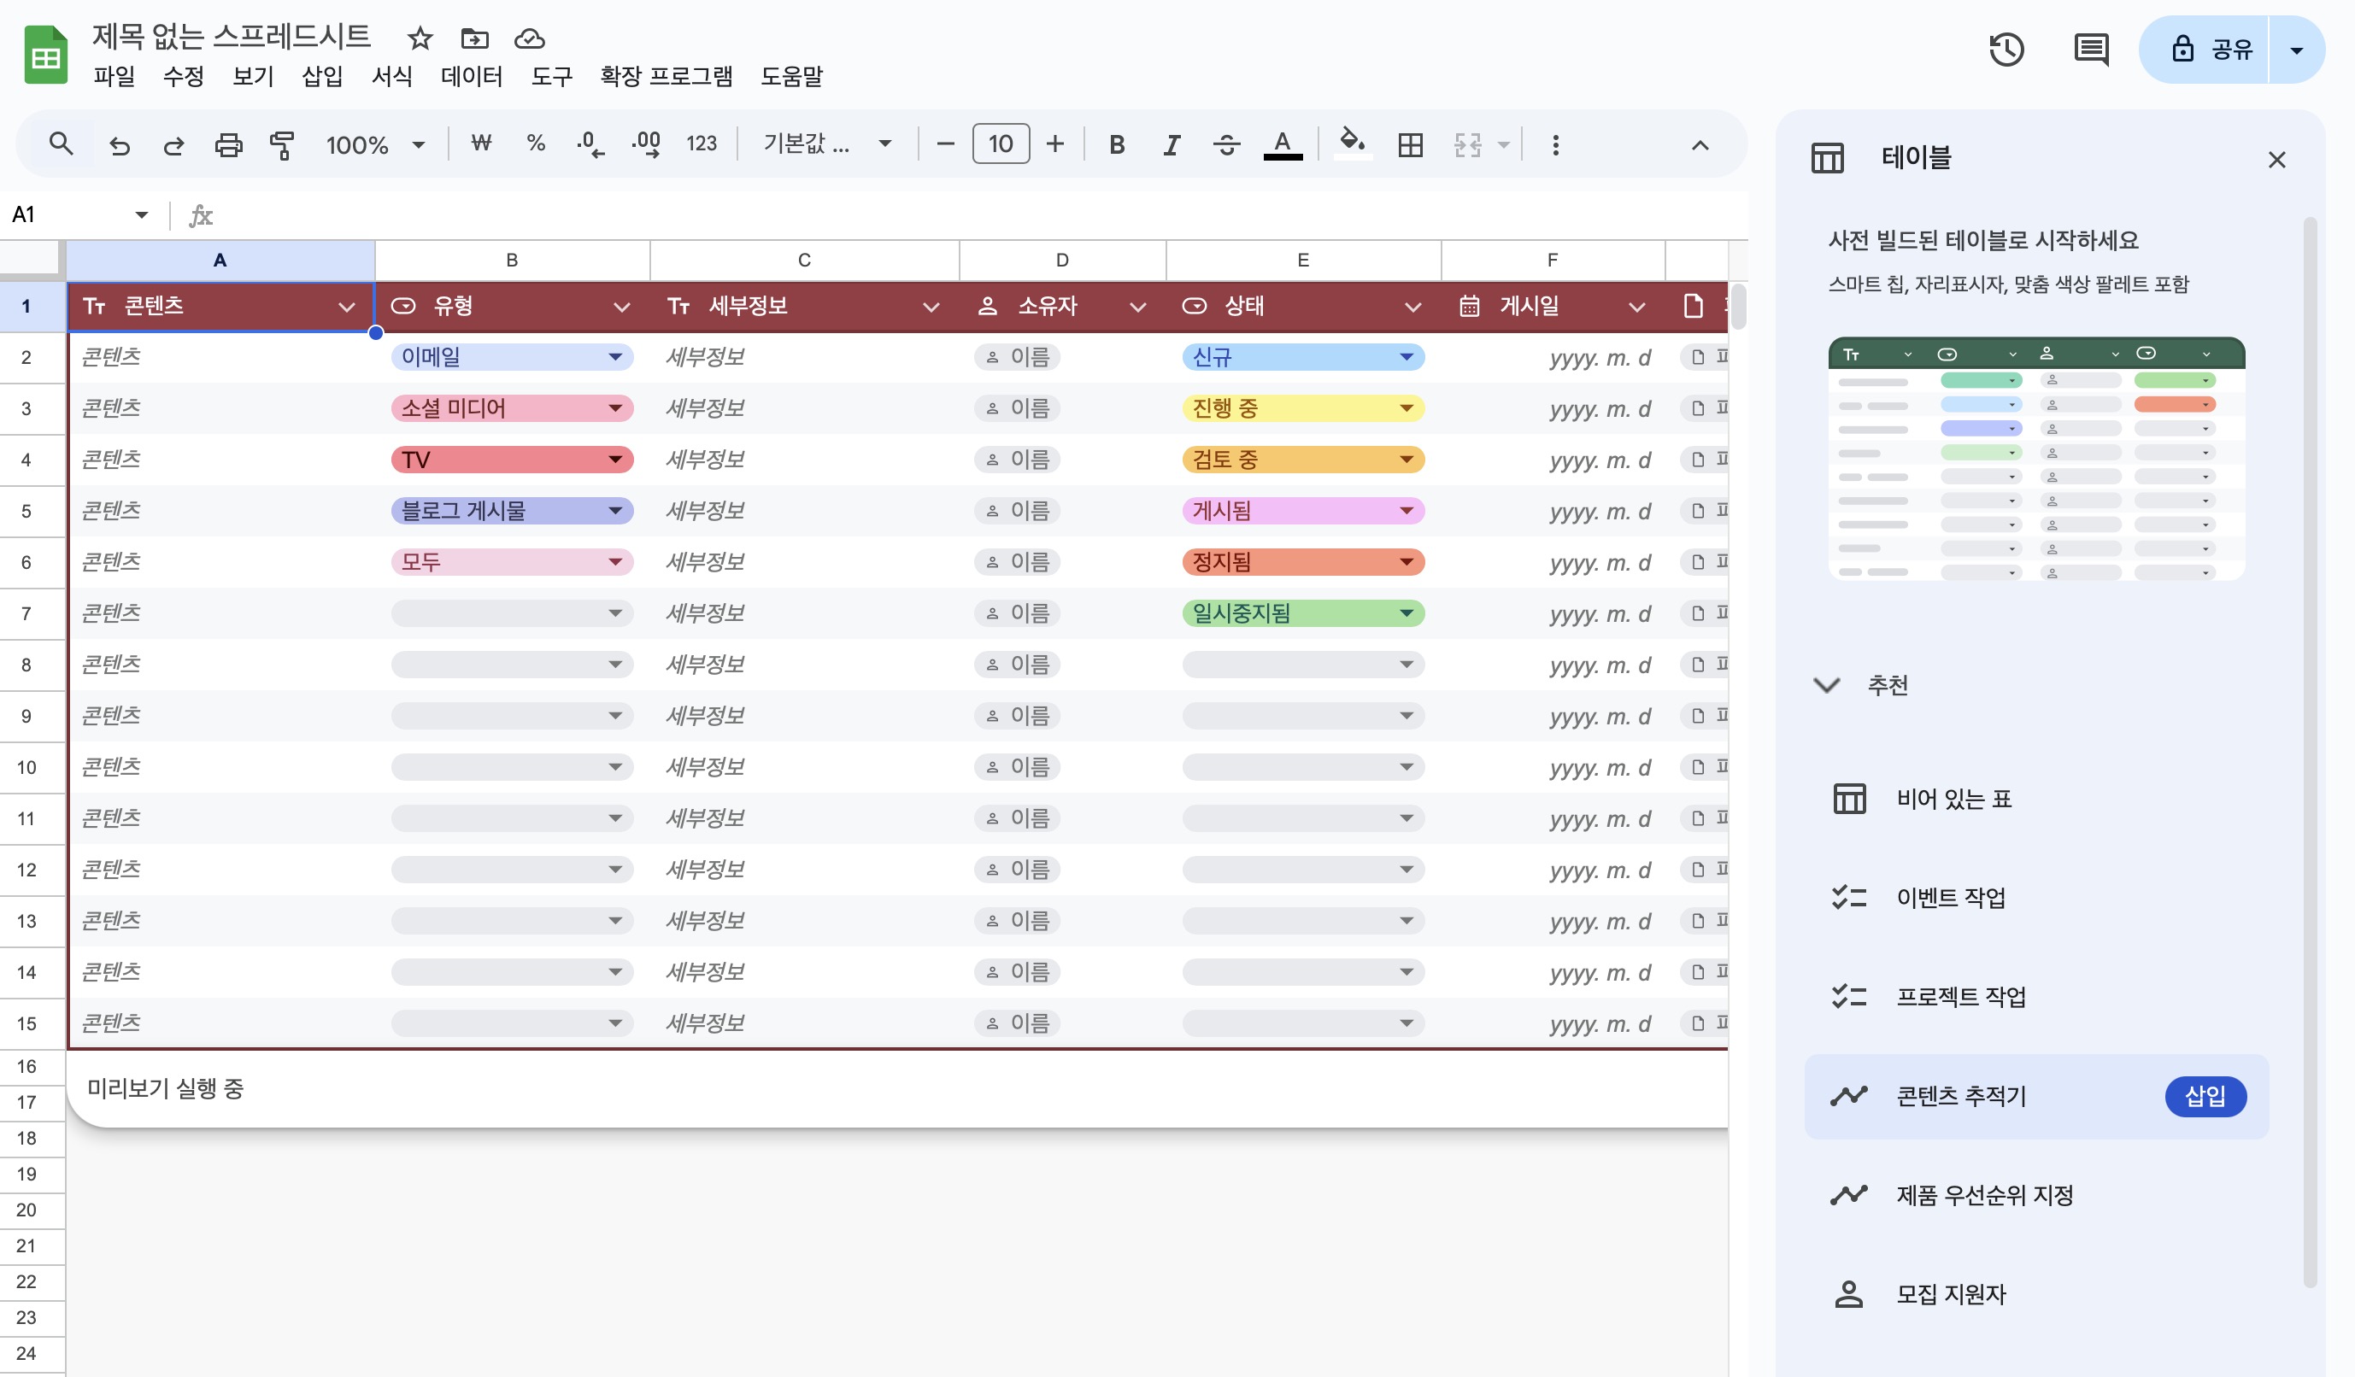
Task: Click the fill color bucket icon
Action: [x=1351, y=143]
